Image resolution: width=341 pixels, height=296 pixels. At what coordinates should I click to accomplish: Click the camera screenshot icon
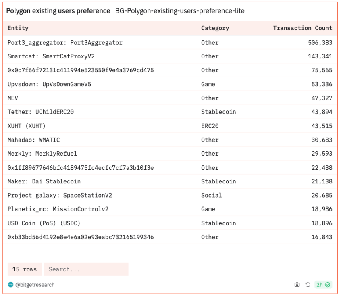pos(297,285)
